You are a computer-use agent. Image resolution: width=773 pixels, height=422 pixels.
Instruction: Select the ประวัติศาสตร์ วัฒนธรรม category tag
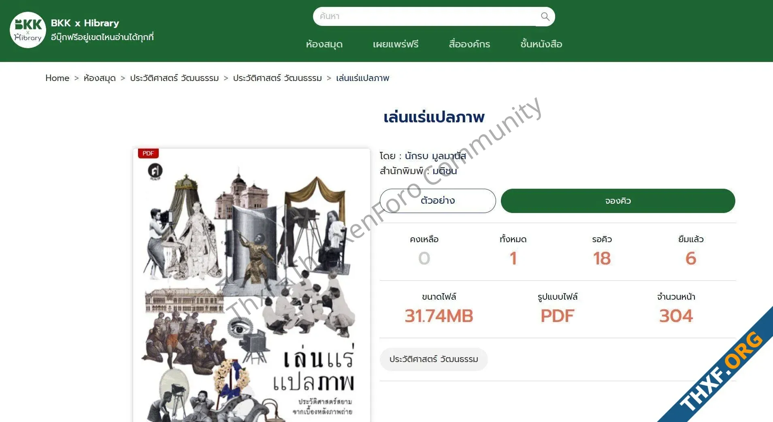[434, 359]
